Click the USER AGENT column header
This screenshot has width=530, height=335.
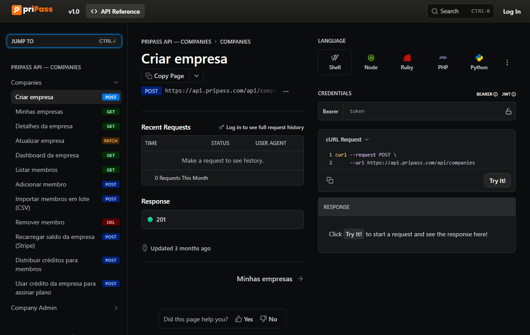pos(271,143)
